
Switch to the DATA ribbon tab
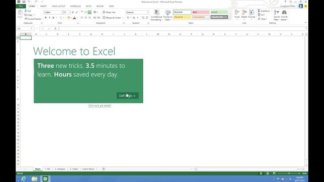pos(89,6)
